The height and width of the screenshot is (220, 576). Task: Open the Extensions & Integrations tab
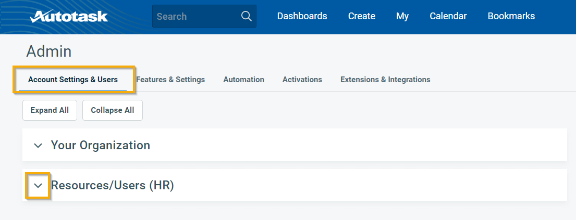385,80
